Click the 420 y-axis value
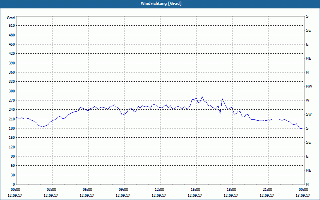320x200 pixels. pos(12,54)
